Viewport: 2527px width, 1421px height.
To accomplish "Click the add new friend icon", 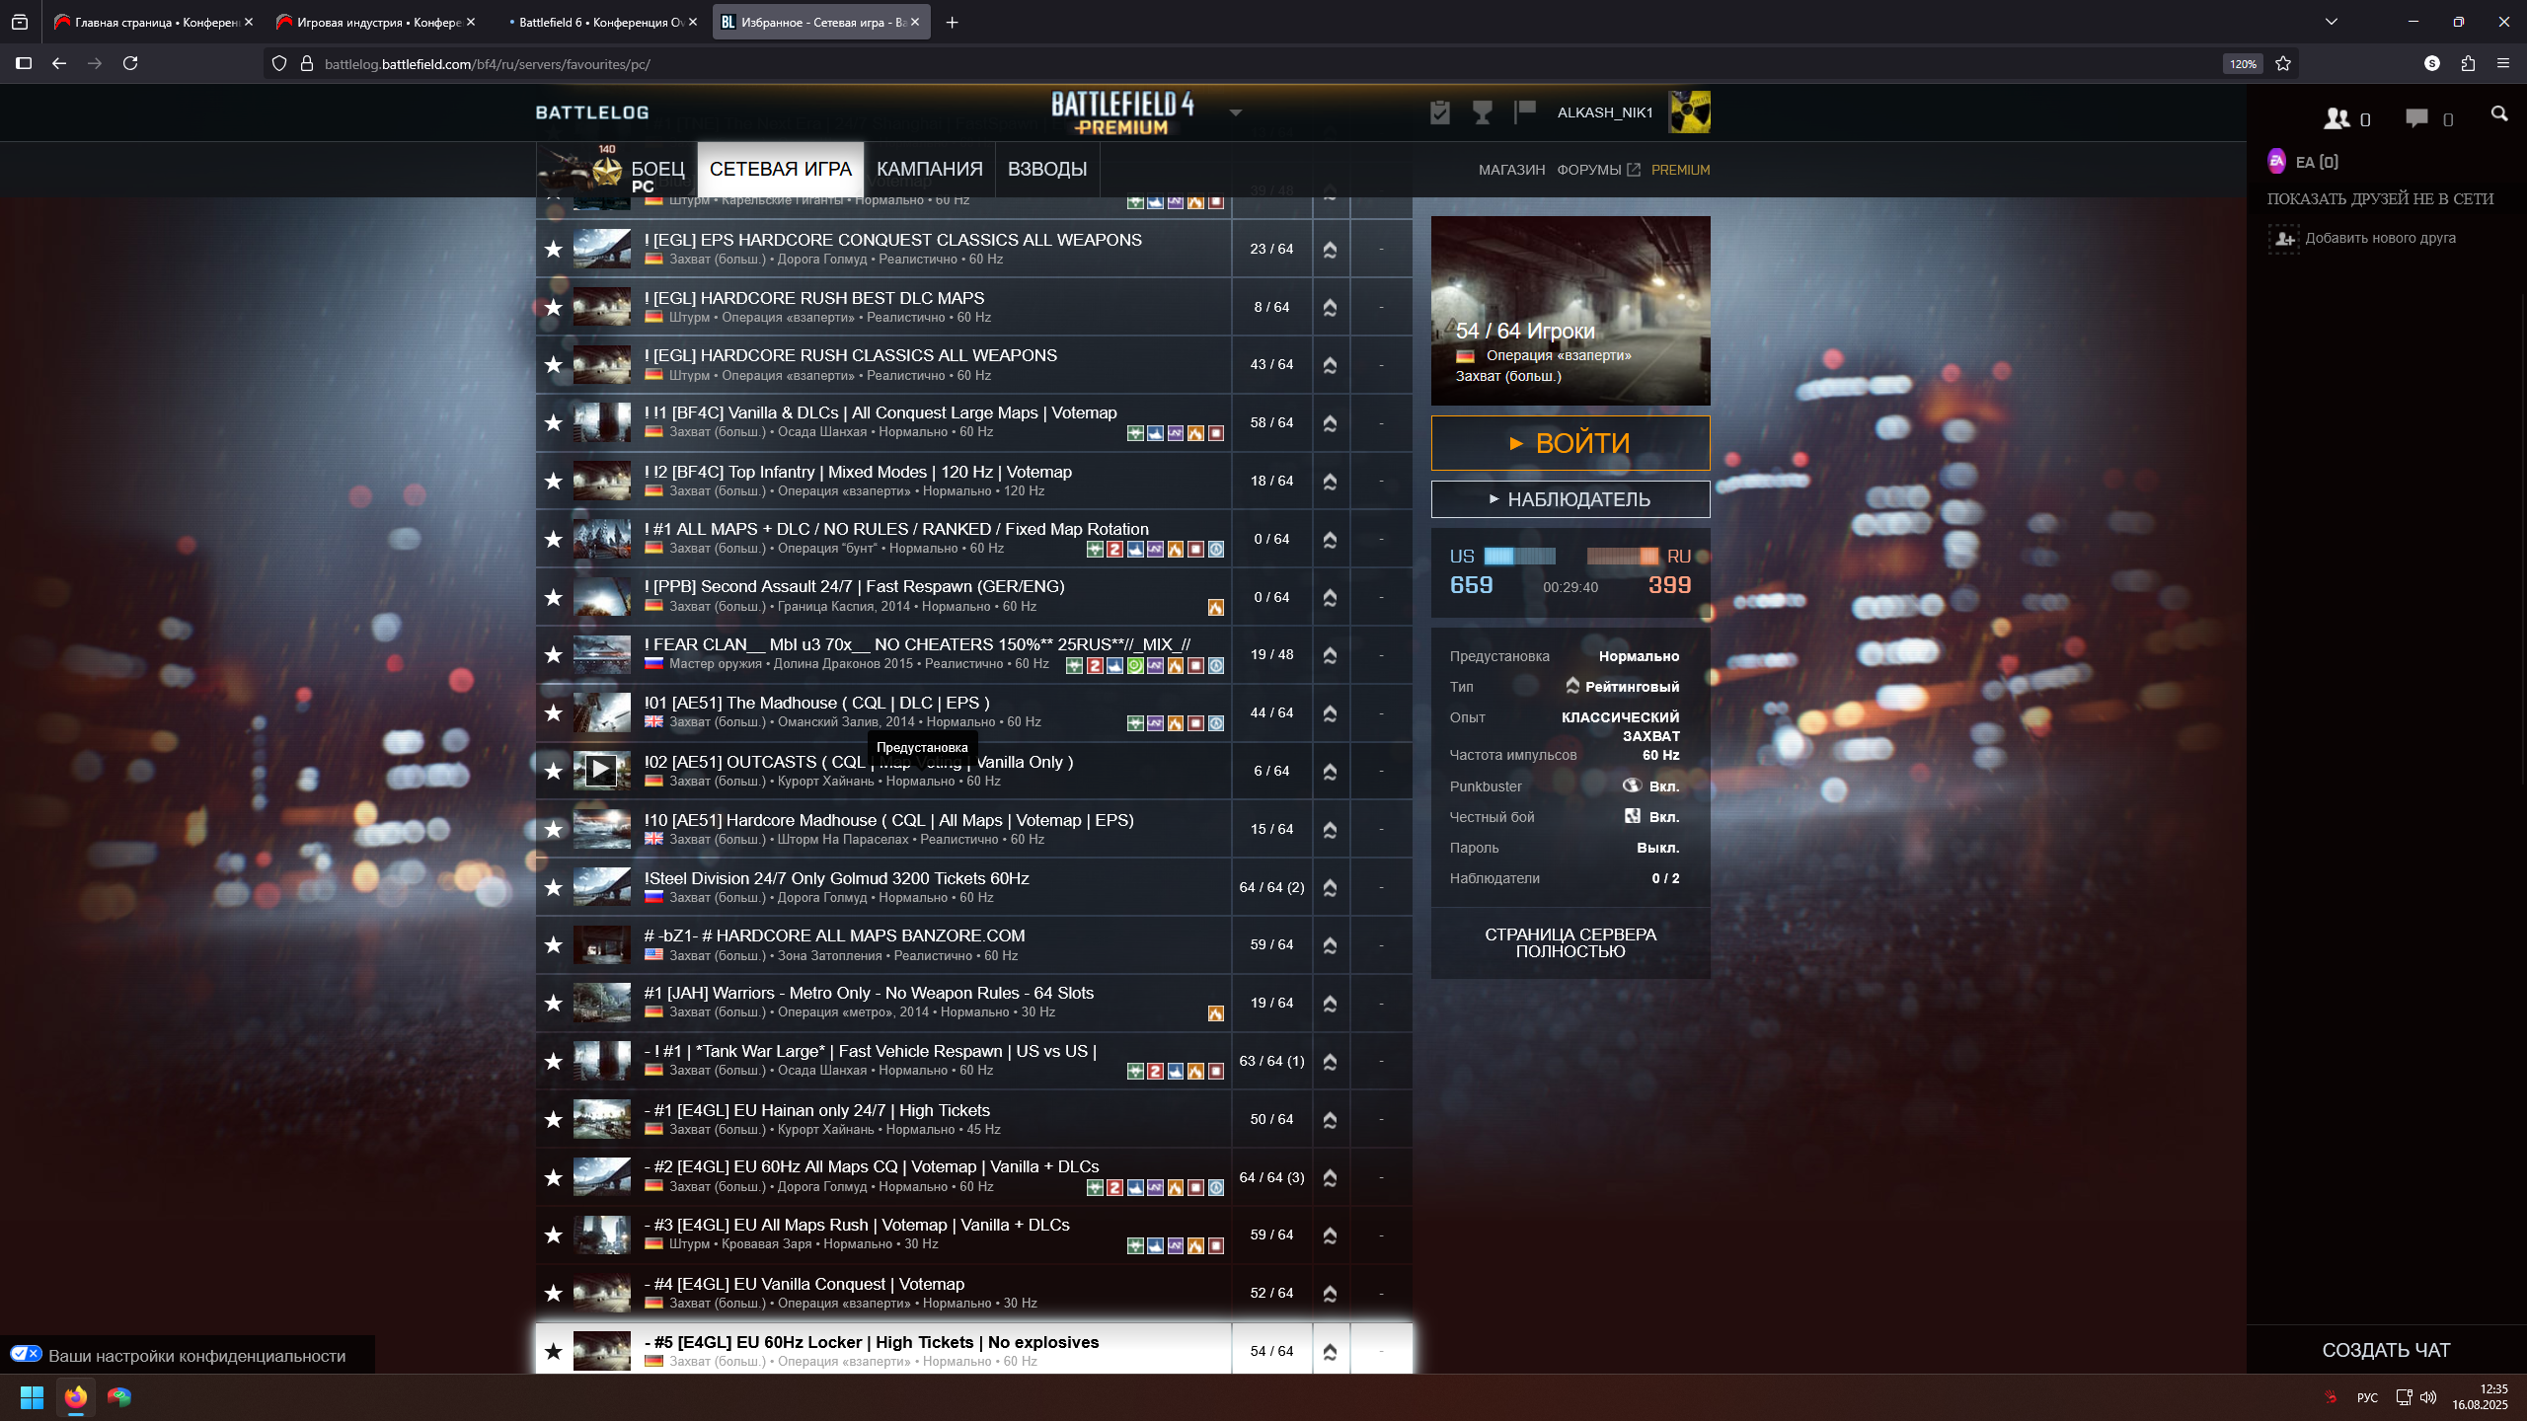I will point(2283,239).
